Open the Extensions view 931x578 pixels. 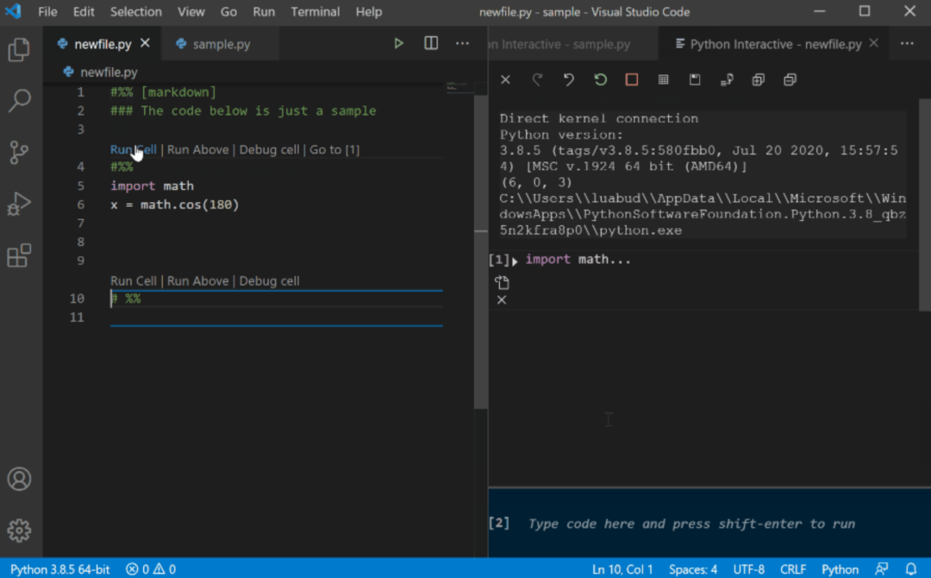[x=19, y=255]
